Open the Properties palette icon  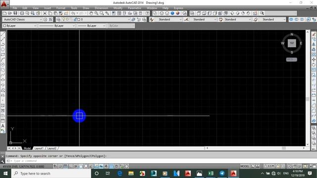[113, 13]
